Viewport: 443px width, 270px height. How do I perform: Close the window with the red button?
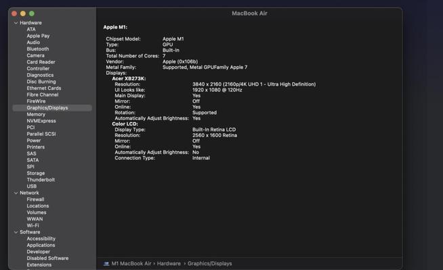coord(14,13)
